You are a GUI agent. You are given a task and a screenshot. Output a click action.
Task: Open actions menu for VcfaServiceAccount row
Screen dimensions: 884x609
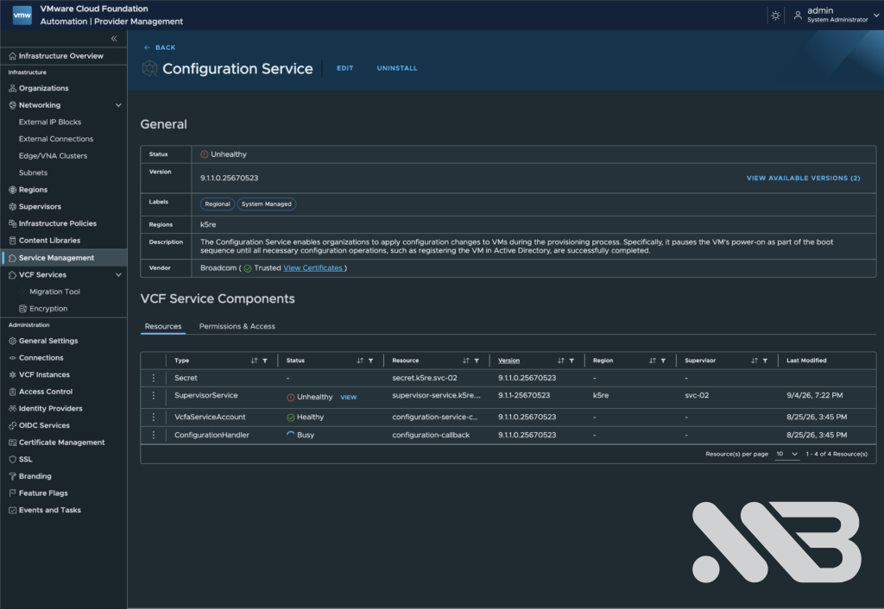pos(154,417)
